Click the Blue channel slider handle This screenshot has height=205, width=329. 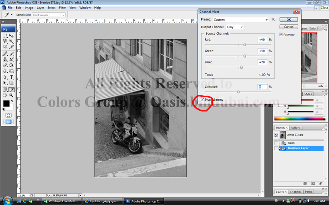tap(241, 67)
